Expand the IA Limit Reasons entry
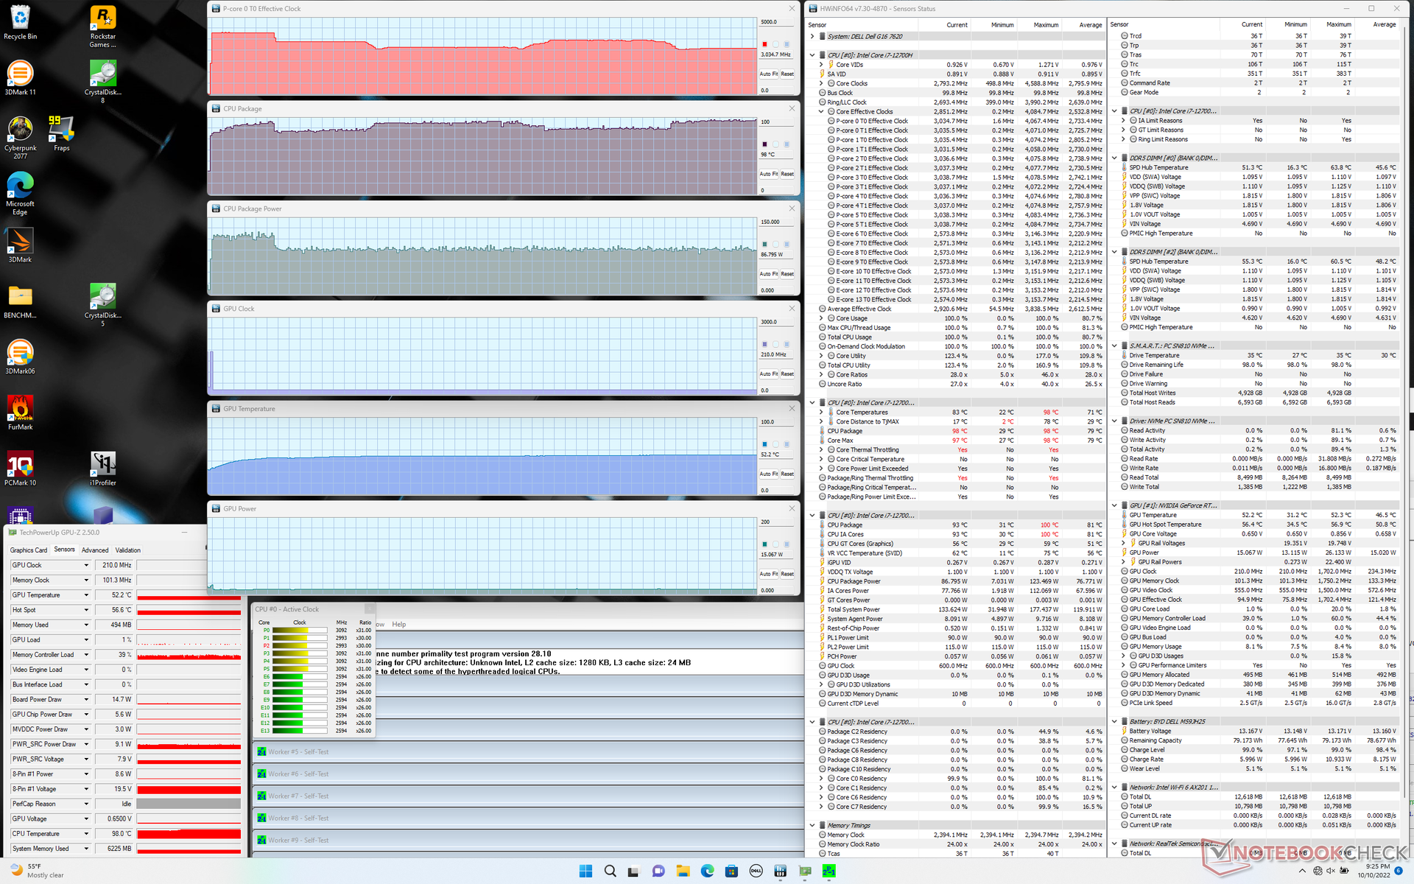 pyautogui.click(x=1124, y=121)
